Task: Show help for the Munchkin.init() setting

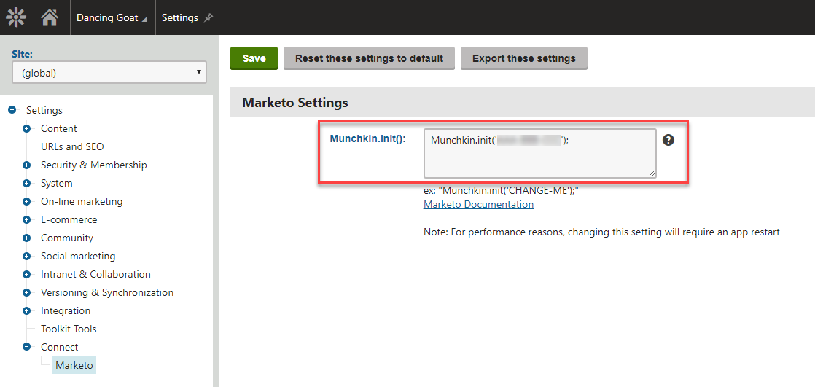Action: pyautogui.click(x=668, y=140)
